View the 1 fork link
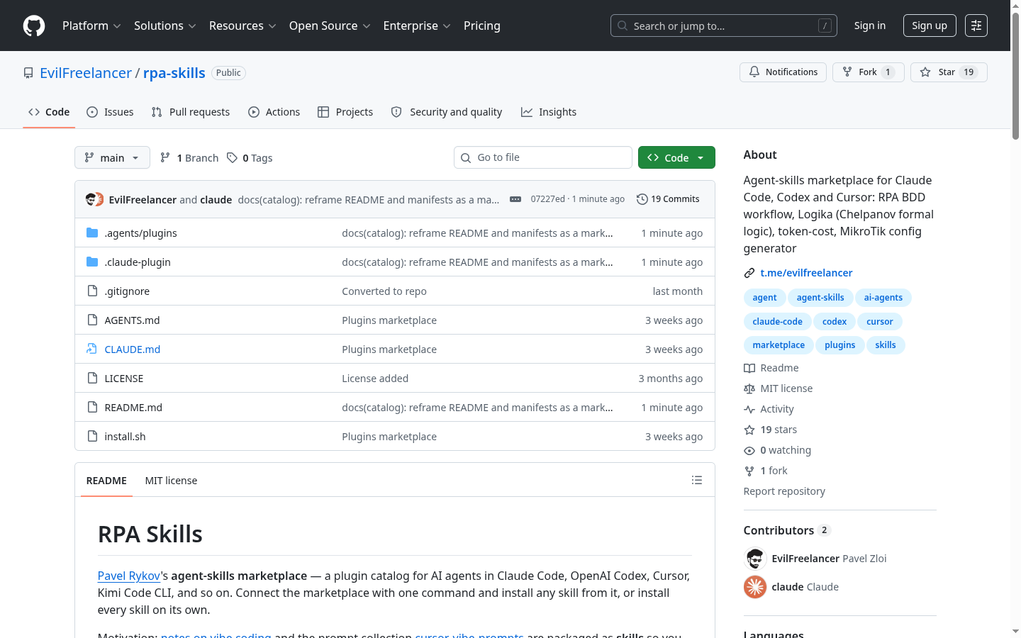Viewport: 1021px width, 638px height. [766, 471]
